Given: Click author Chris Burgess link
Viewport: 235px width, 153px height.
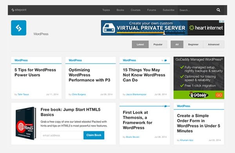Looking at the screenshot, I should 79,95.
